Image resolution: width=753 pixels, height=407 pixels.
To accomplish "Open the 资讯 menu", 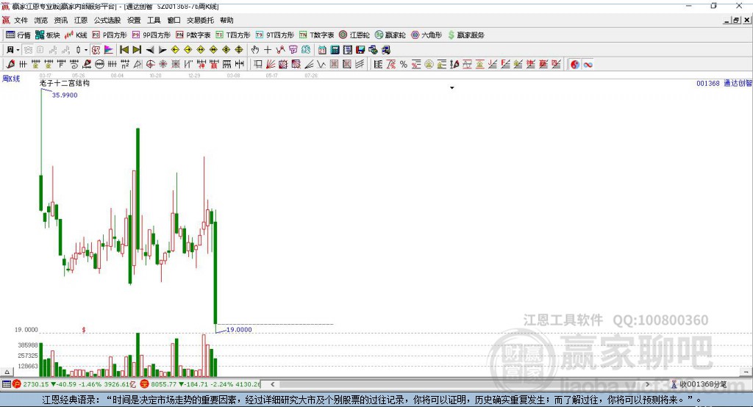I will (61, 20).
